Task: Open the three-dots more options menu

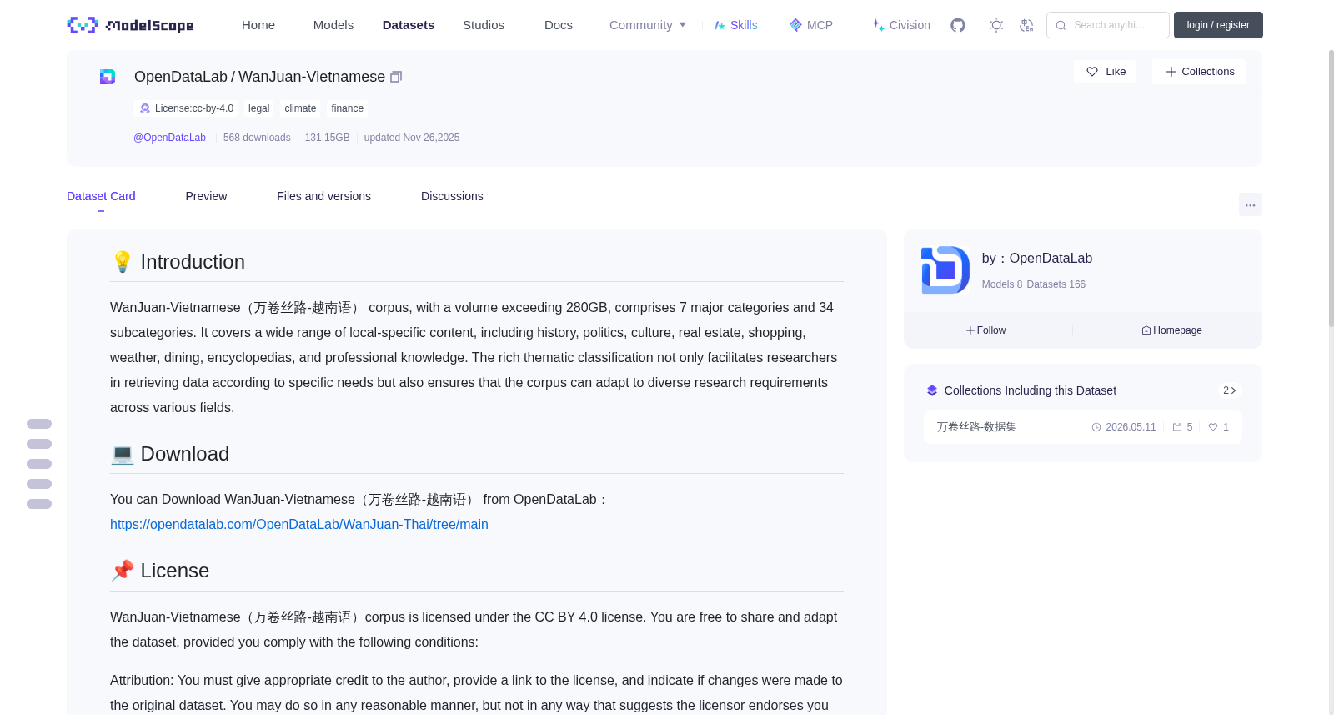Action: pos(1250,204)
